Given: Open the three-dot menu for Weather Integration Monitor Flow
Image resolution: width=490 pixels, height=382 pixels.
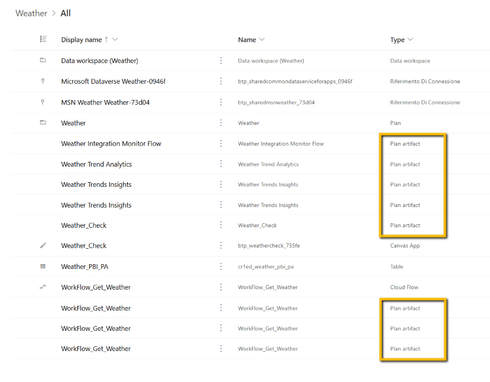Looking at the screenshot, I should (221, 143).
